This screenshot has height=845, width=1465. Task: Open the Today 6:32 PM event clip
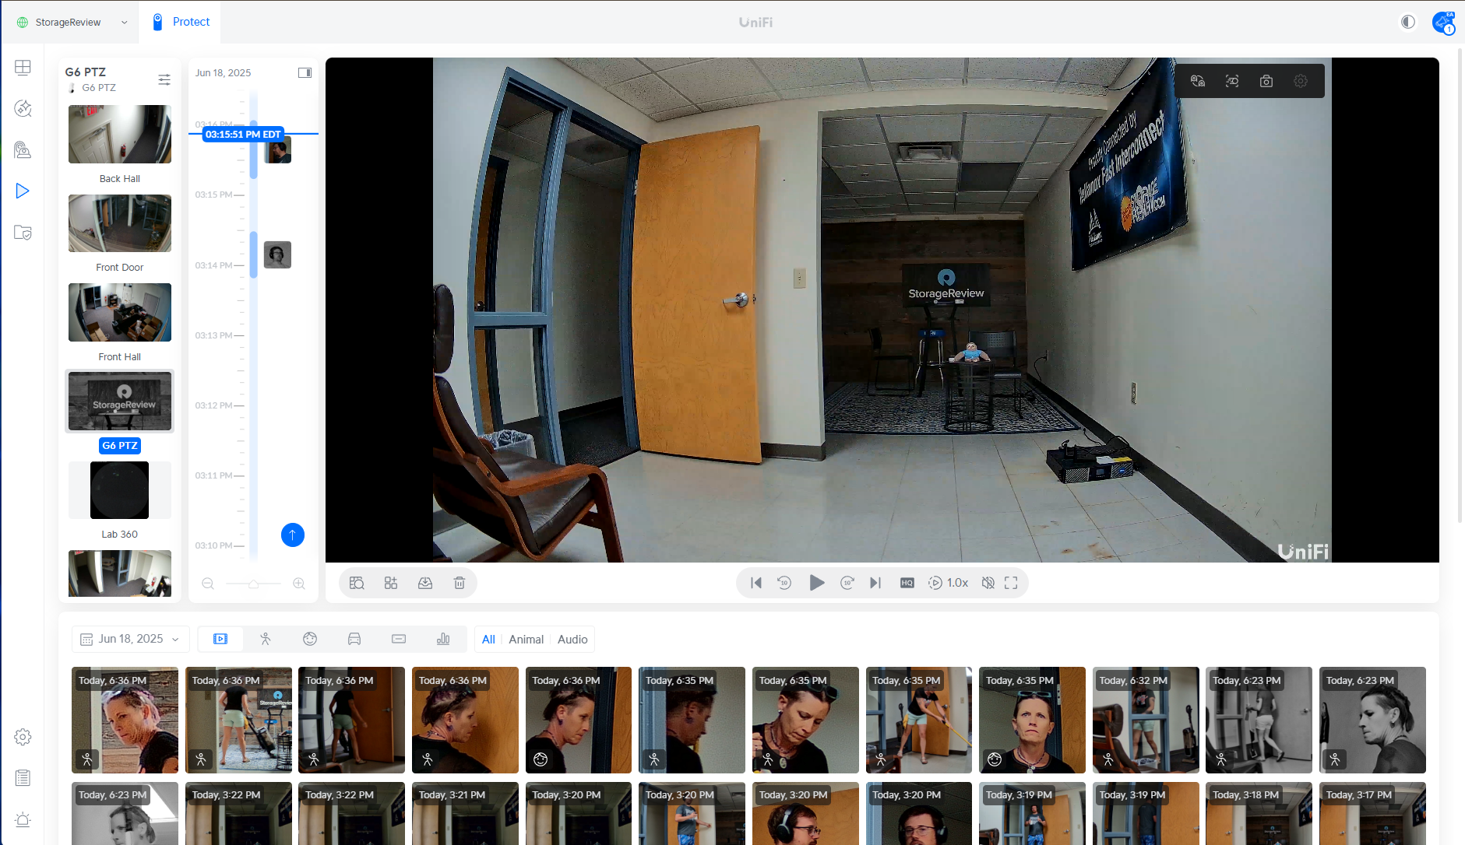1146,720
